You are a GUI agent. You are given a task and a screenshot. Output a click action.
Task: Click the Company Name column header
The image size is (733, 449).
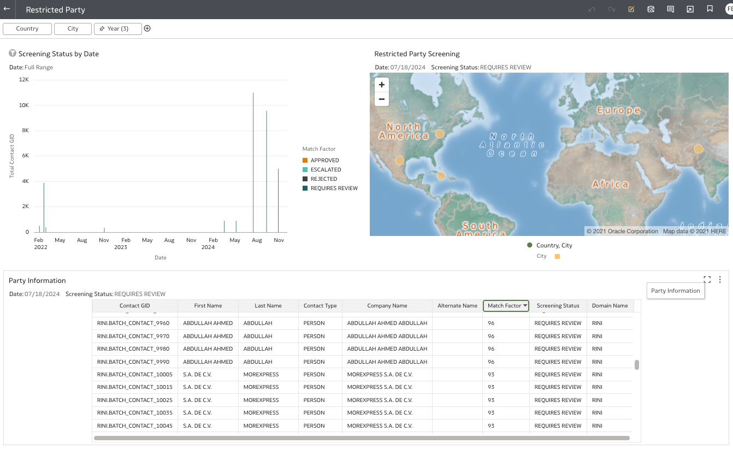pos(387,306)
